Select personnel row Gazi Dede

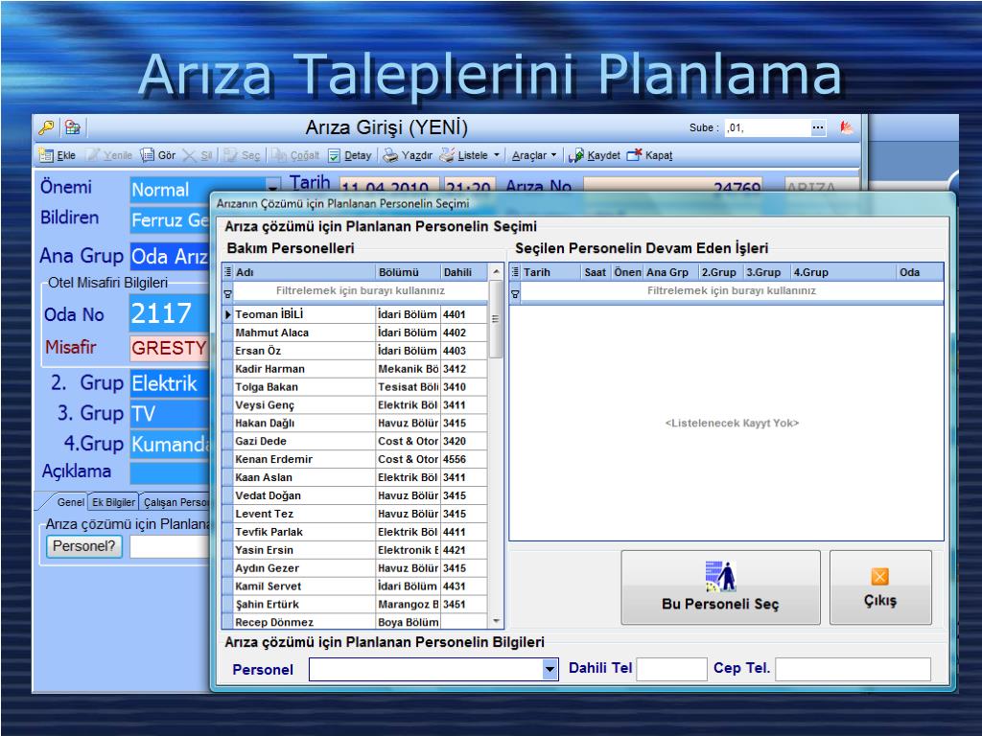tap(355, 441)
